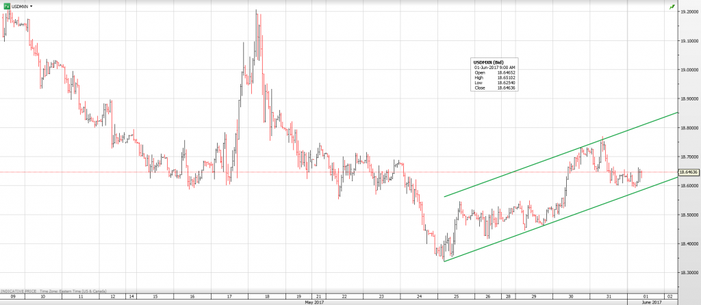
Task: Select date 18 on the time axis
Action: [x=267, y=297]
